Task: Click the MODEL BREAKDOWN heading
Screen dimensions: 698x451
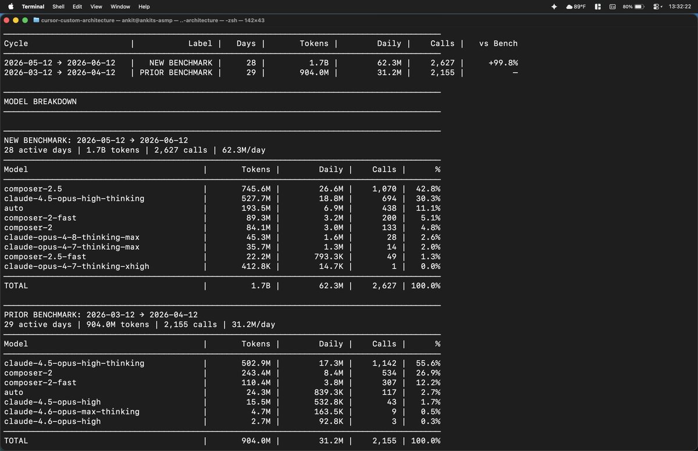Action: [x=40, y=102]
